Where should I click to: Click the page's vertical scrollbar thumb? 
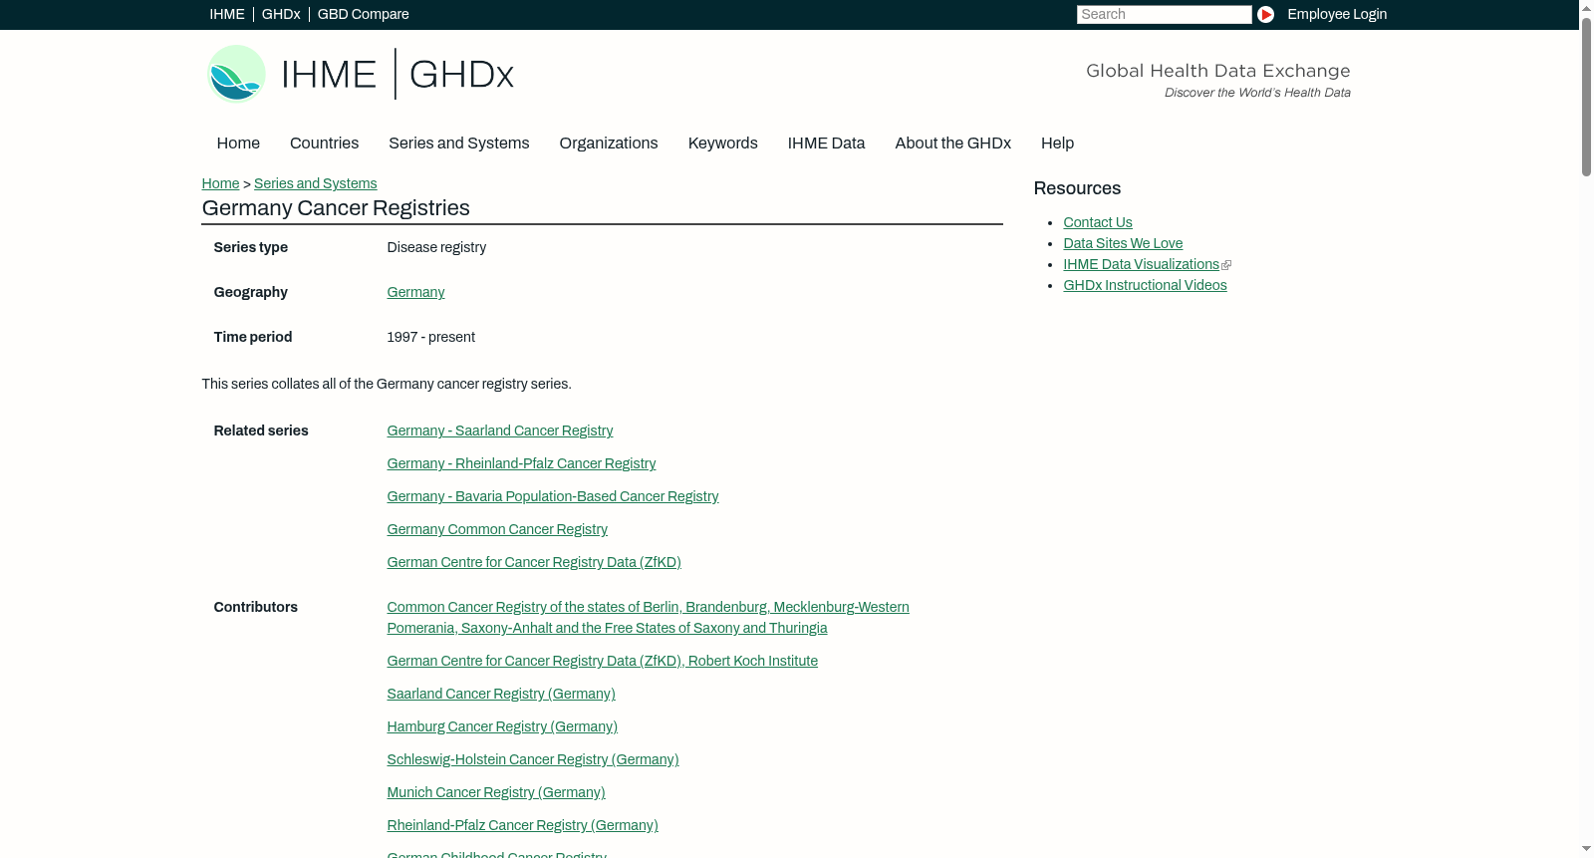pyautogui.click(x=1586, y=97)
